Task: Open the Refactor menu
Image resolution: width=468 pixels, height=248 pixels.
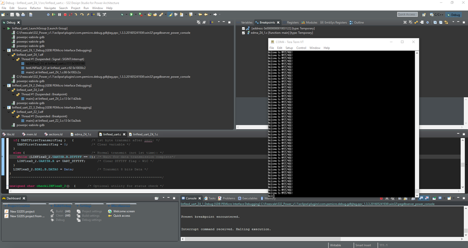Action: pos(35,8)
